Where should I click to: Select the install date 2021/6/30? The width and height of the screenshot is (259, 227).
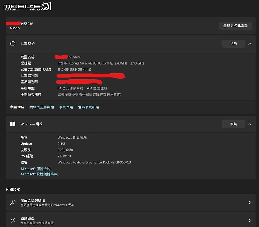(x=65, y=150)
